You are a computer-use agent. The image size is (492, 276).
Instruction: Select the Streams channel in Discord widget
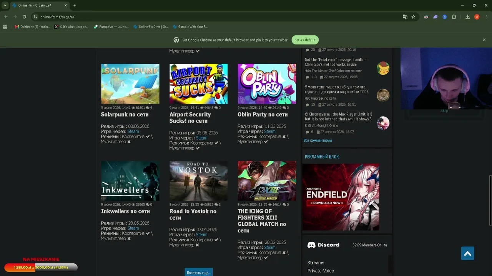pos(316,263)
